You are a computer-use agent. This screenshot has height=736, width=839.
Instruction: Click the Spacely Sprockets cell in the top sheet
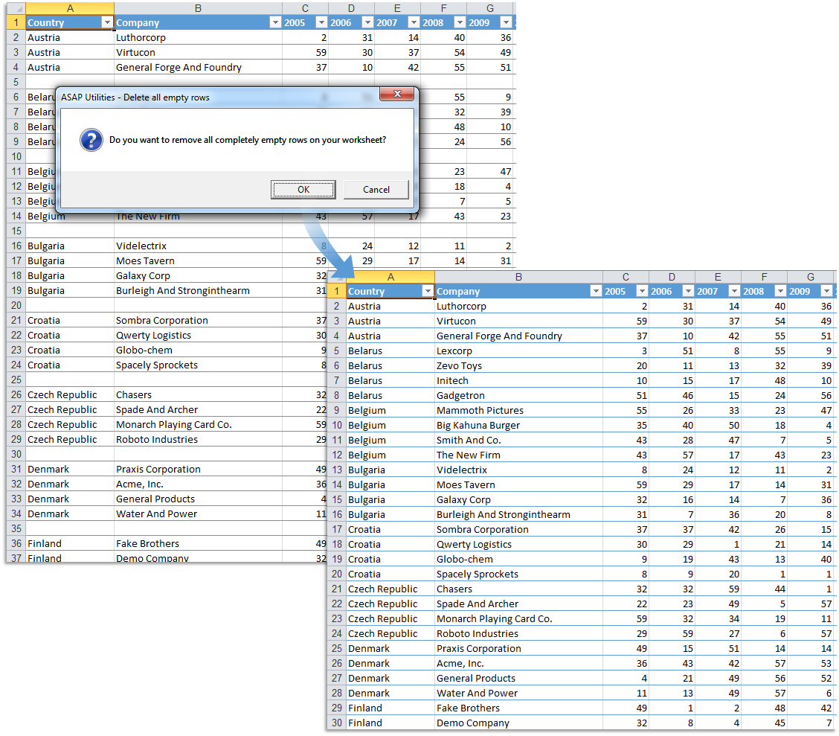click(198, 365)
